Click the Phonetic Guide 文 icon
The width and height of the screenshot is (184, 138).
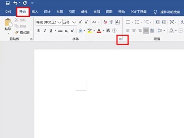tap(111, 22)
